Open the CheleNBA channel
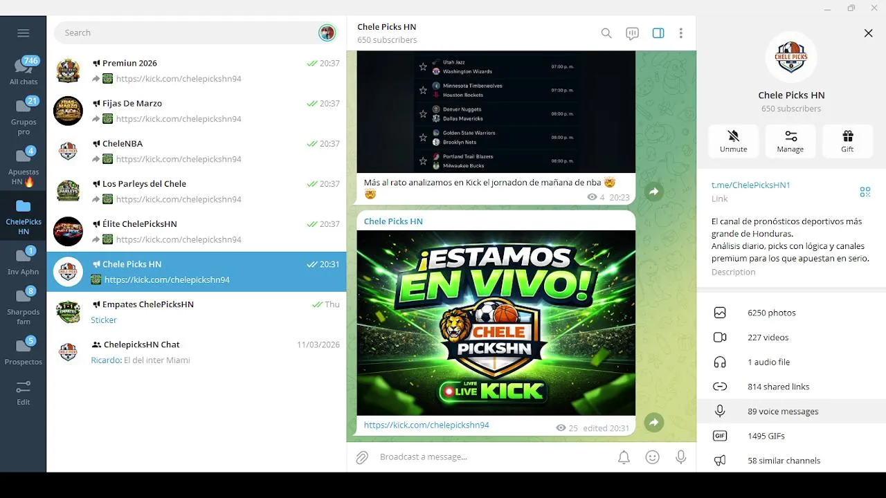 click(197, 151)
